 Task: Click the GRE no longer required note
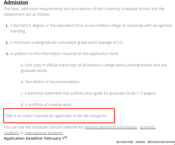click(56, 116)
